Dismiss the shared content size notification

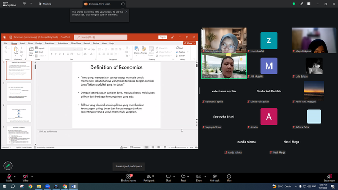[x=126, y=12]
